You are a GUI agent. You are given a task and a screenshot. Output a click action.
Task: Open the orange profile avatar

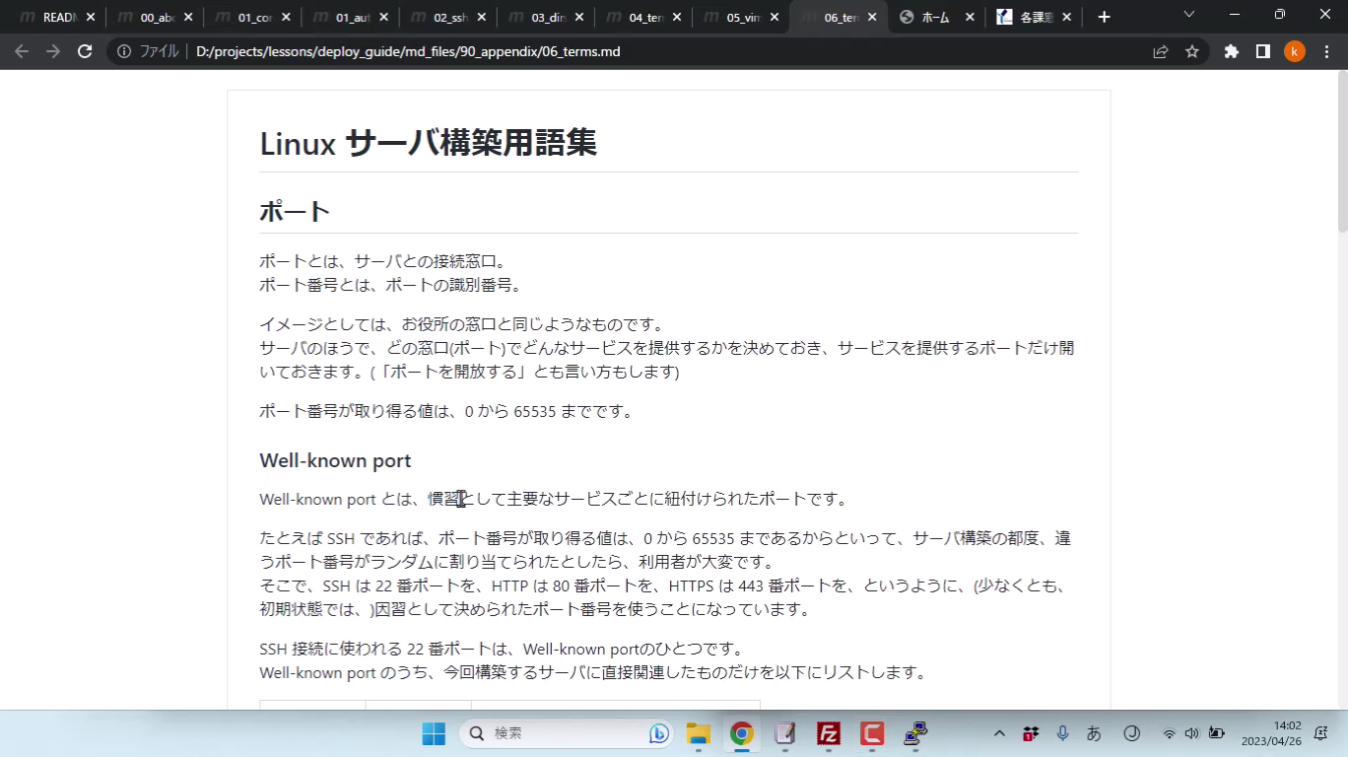click(1294, 51)
